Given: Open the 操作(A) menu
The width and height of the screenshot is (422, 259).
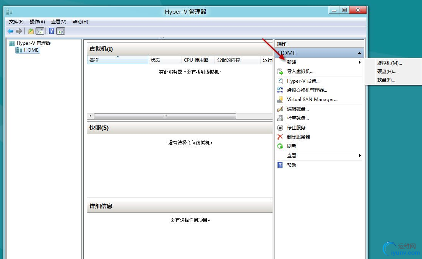Looking at the screenshot, I should coord(37,22).
